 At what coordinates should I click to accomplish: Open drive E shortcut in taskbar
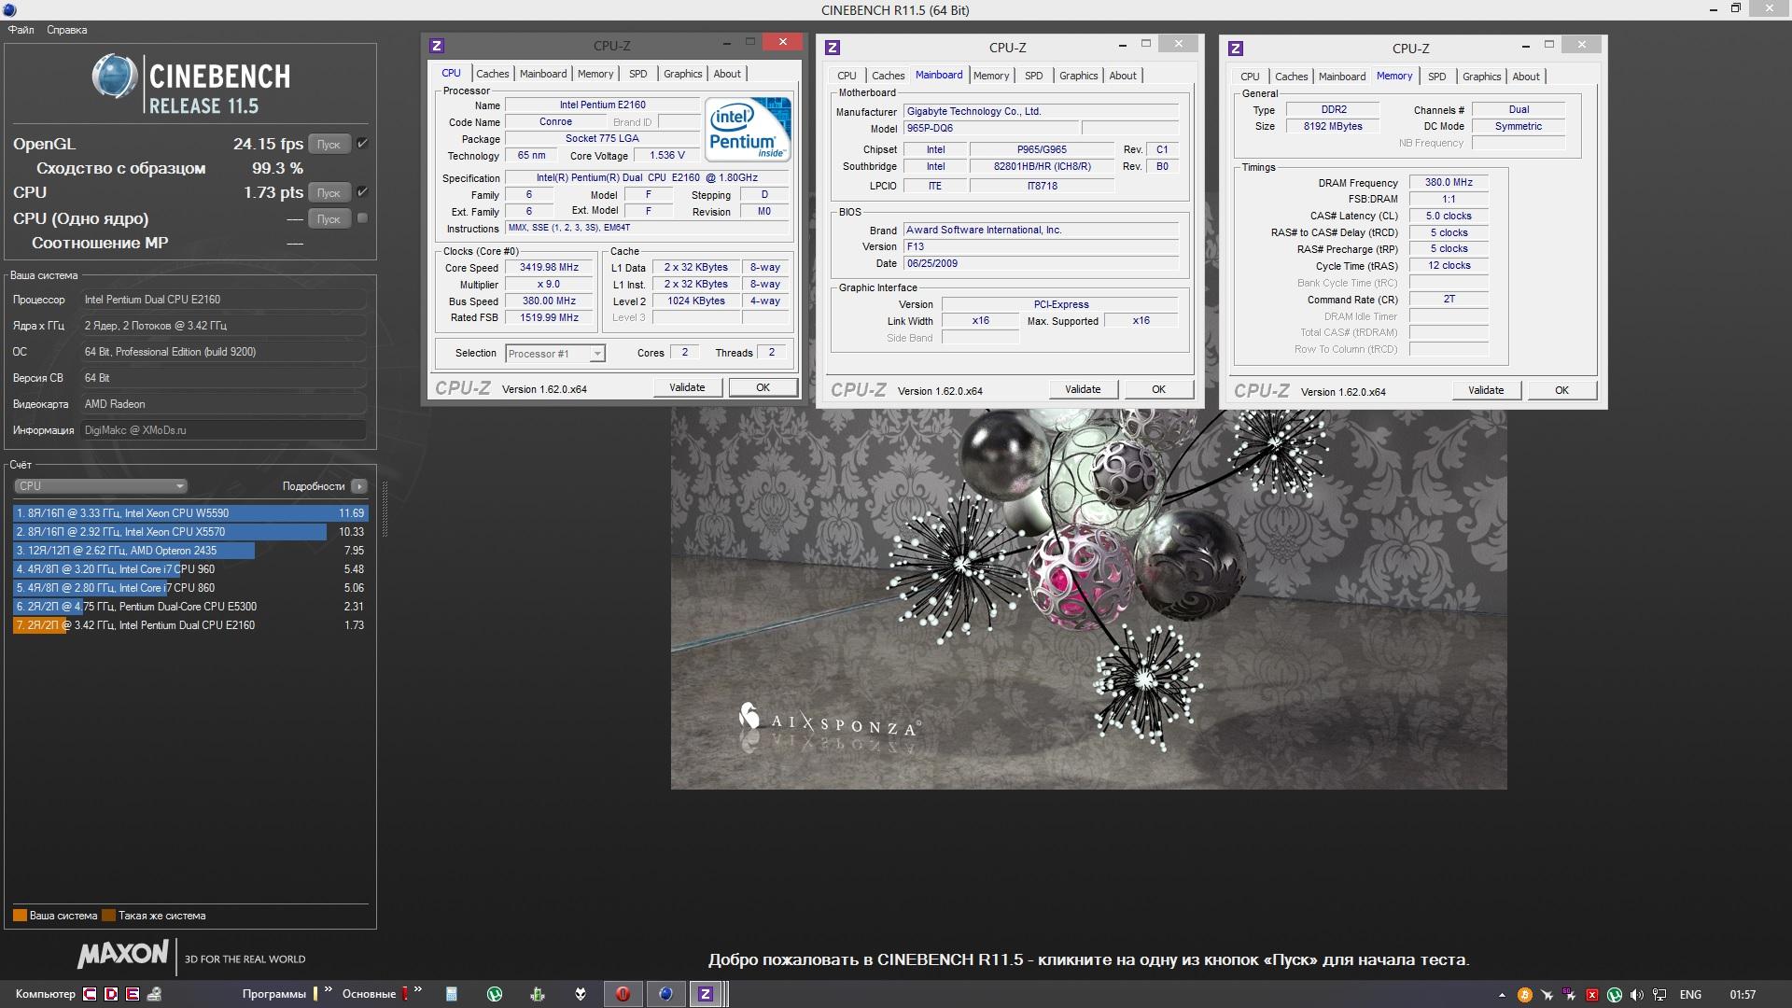click(x=133, y=994)
